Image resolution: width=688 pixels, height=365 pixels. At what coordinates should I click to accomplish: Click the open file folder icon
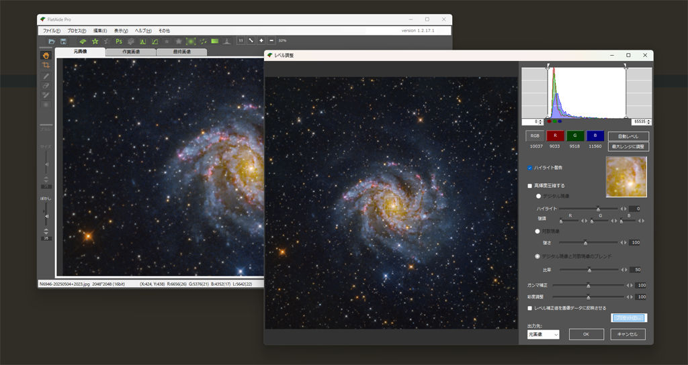tap(52, 42)
